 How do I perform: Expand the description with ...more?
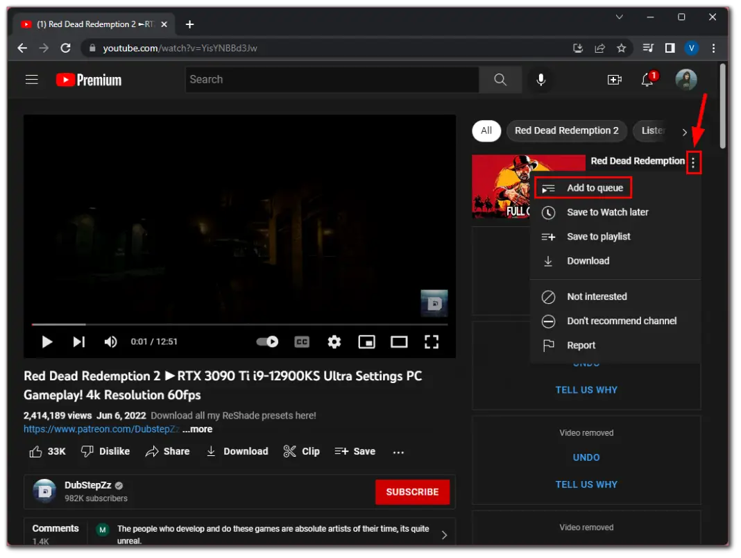[x=196, y=429]
